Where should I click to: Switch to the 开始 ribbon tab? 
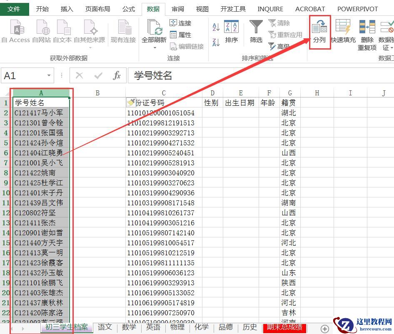click(42, 9)
